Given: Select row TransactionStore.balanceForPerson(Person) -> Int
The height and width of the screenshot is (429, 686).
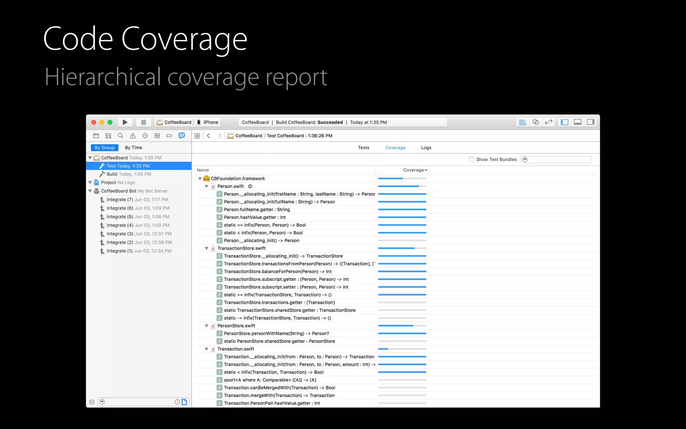Looking at the screenshot, I should click(x=396, y=271).
